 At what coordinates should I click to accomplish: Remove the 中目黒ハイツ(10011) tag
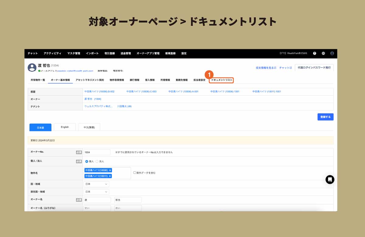point(110,176)
